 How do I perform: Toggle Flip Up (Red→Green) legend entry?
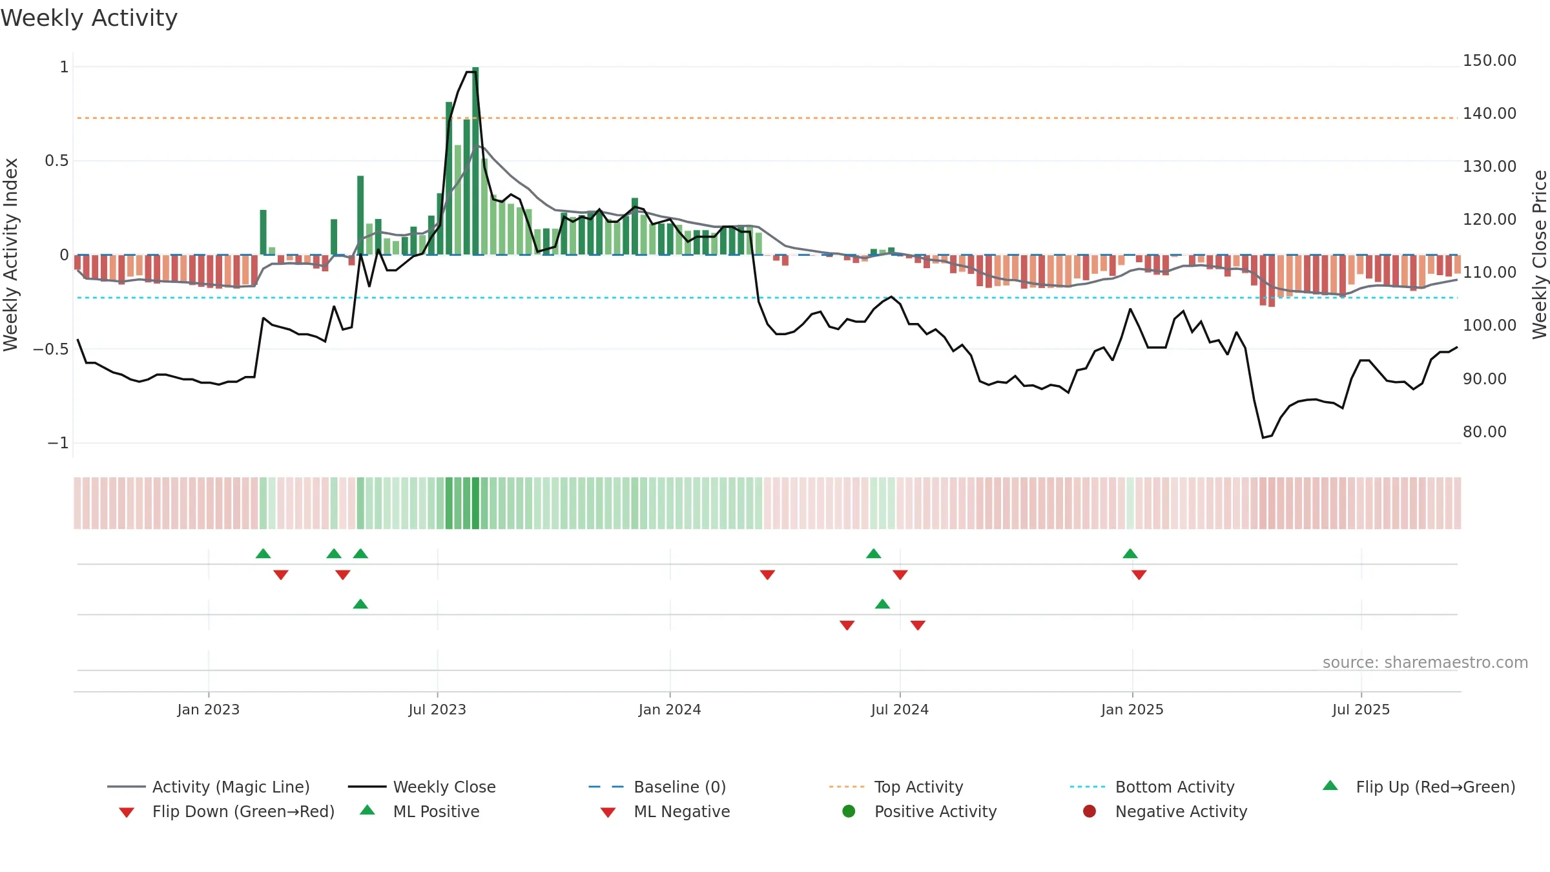coord(1418,787)
